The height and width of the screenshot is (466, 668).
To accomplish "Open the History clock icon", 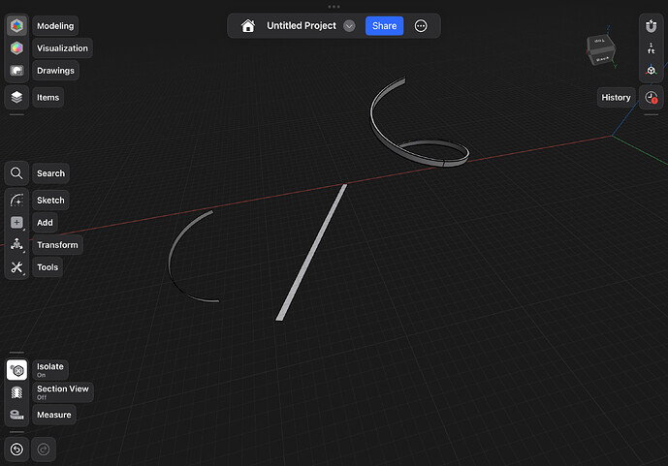I will [651, 98].
